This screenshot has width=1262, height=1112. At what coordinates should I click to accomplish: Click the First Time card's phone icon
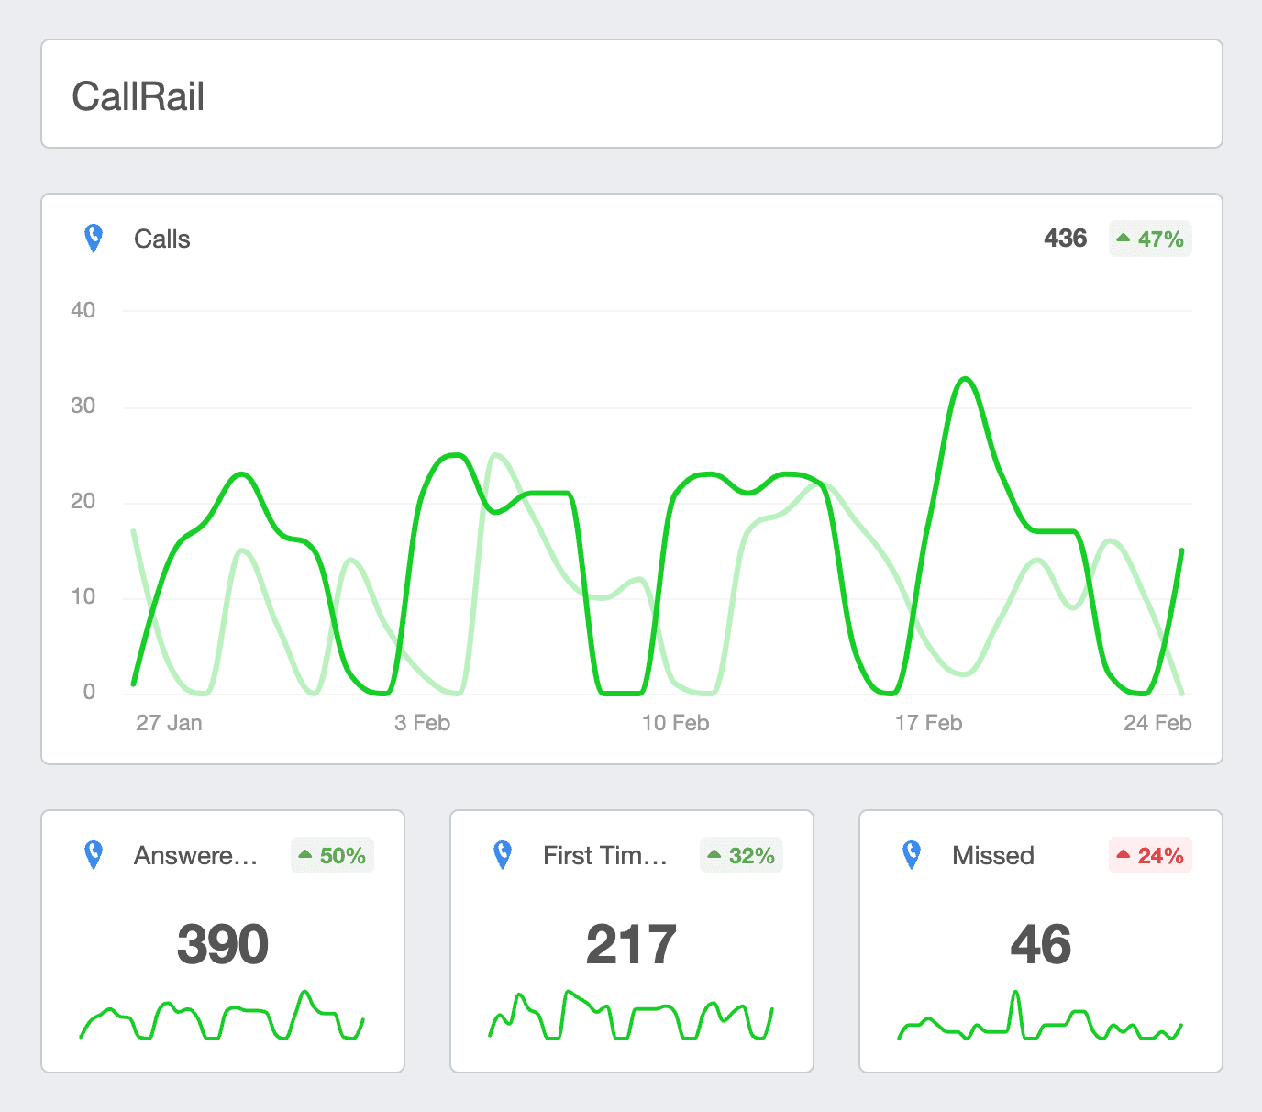click(x=503, y=855)
